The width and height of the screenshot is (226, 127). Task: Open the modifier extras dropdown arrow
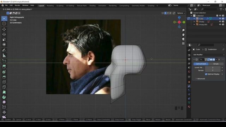216,60
